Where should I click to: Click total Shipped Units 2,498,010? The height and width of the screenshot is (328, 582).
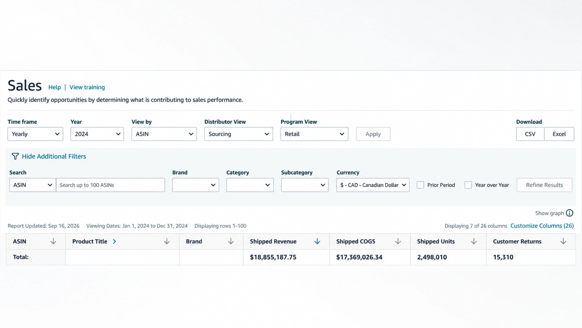tap(432, 257)
